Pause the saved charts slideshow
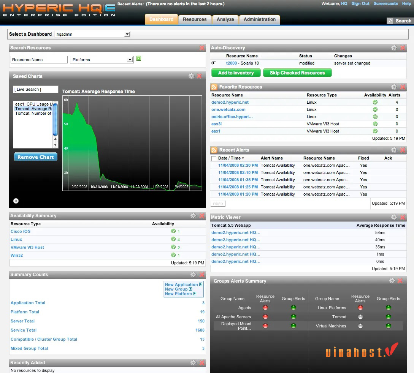Screen dimensions: 414x373 pos(16,201)
